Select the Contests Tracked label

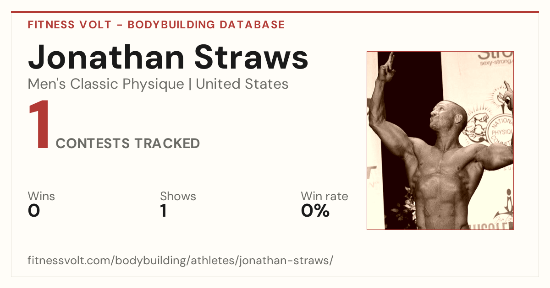pos(128,144)
